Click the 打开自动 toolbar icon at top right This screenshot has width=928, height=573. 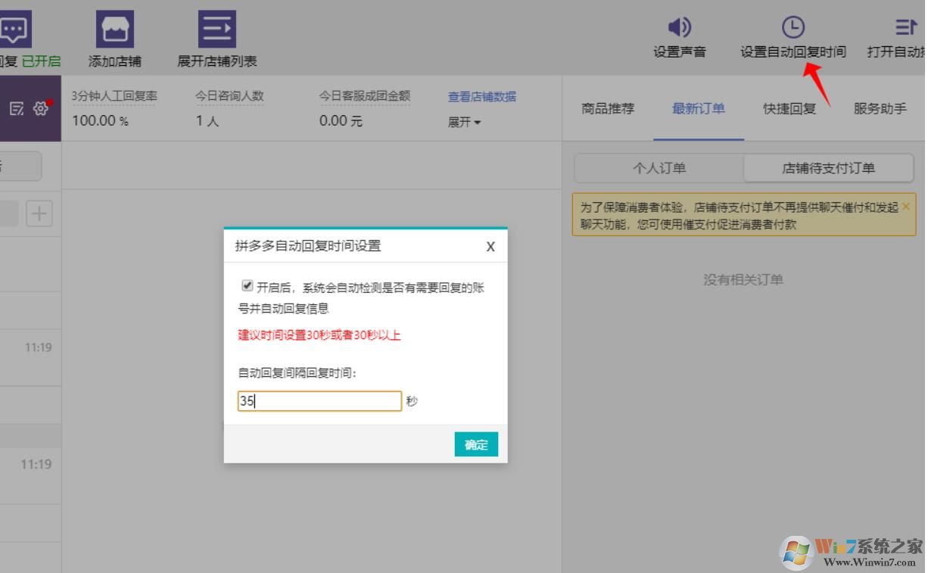pos(905,27)
